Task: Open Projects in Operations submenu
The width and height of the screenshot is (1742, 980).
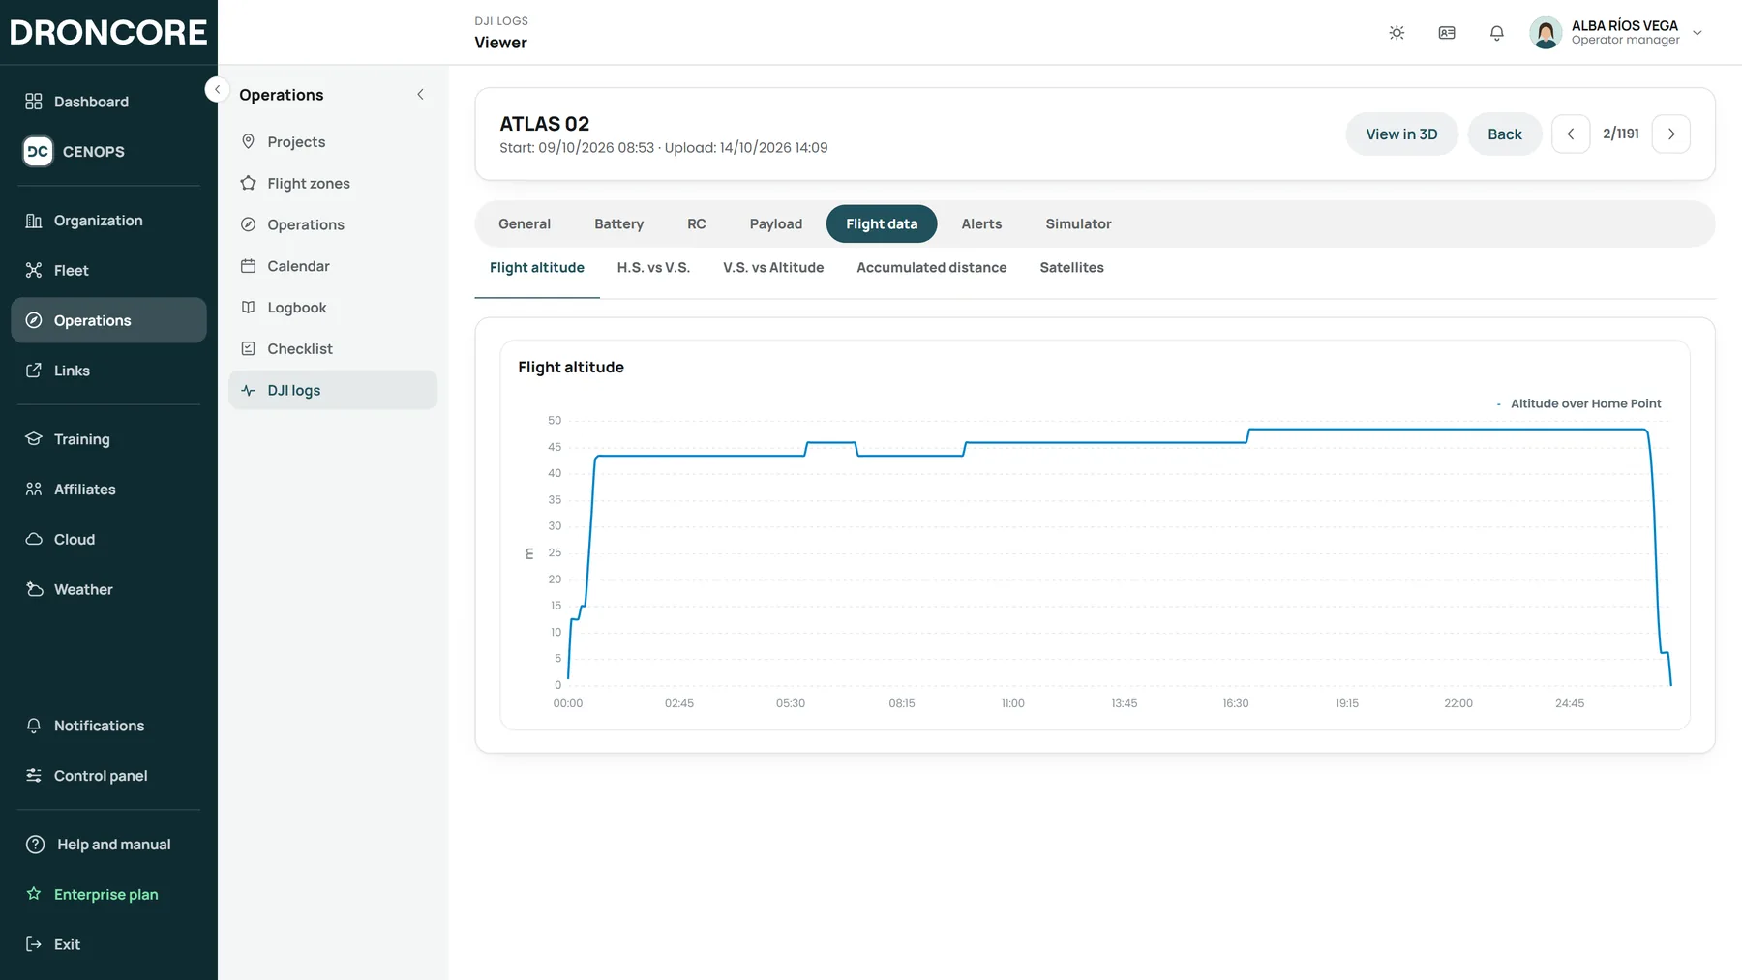Action: [x=333, y=142]
